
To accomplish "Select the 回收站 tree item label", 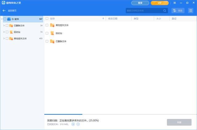I will click(17, 32).
